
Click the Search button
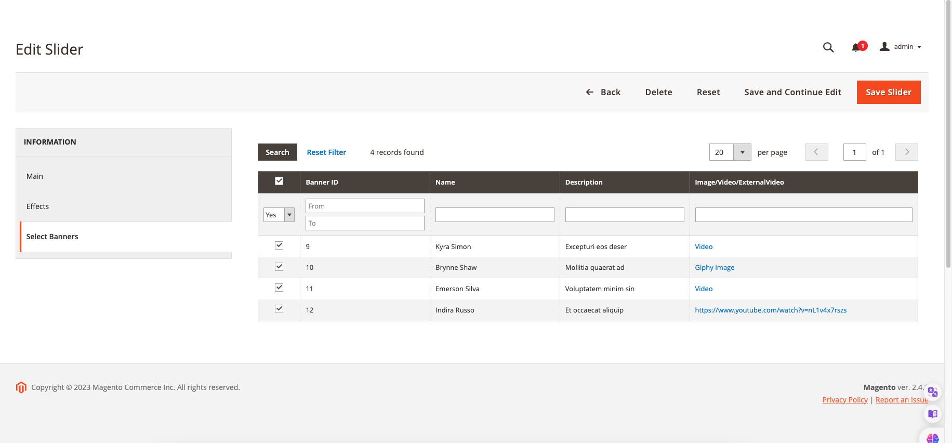277,152
